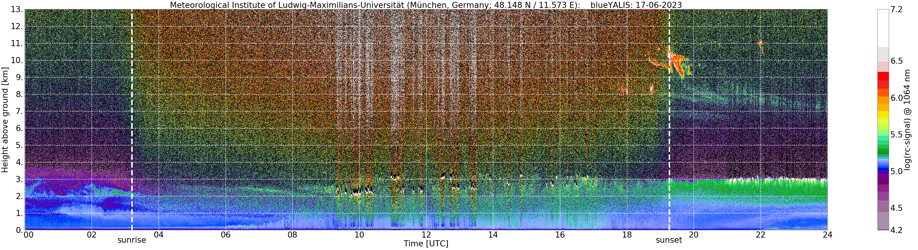The height and width of the screenshot is (250, 918).
Task: Click the '9.' height axis tick label
Action: (x=19, y=77)
